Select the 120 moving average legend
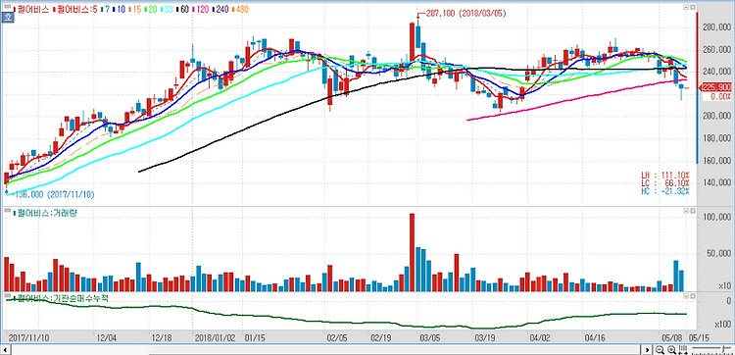 [200, 9]
